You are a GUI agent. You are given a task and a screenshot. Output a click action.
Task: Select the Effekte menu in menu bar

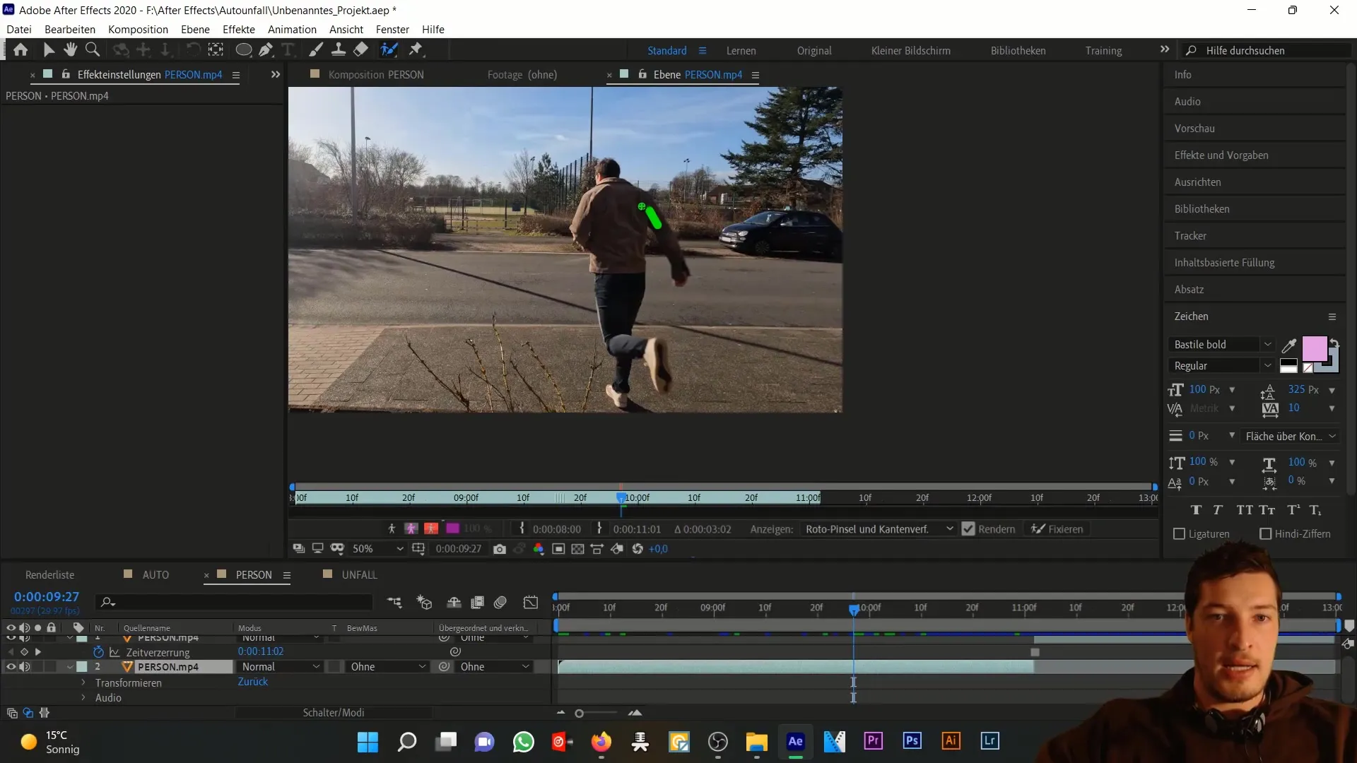(239, 29)
